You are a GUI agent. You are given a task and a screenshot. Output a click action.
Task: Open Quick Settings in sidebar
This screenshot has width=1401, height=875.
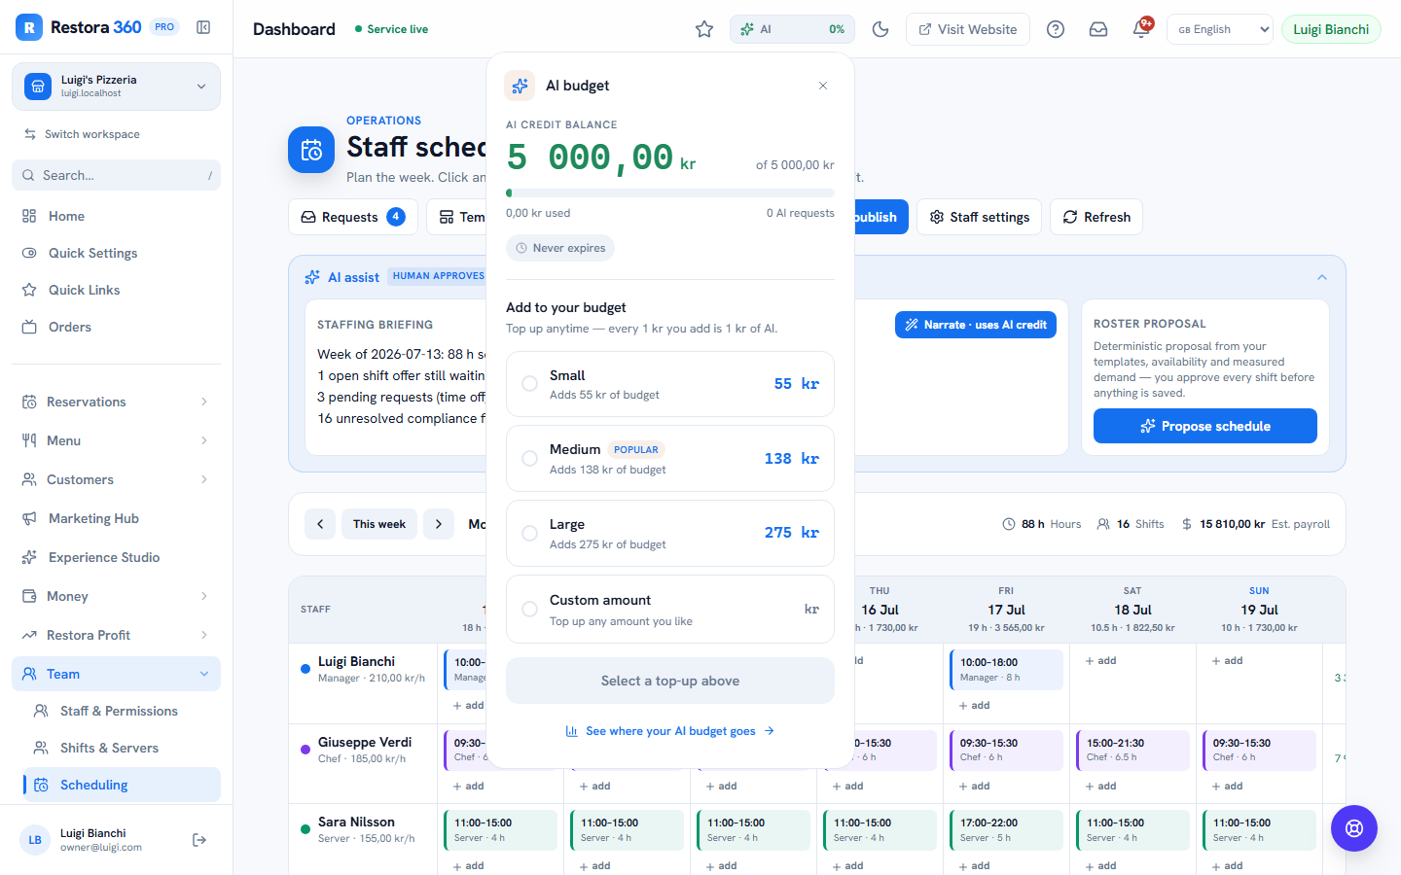point(116,253)
